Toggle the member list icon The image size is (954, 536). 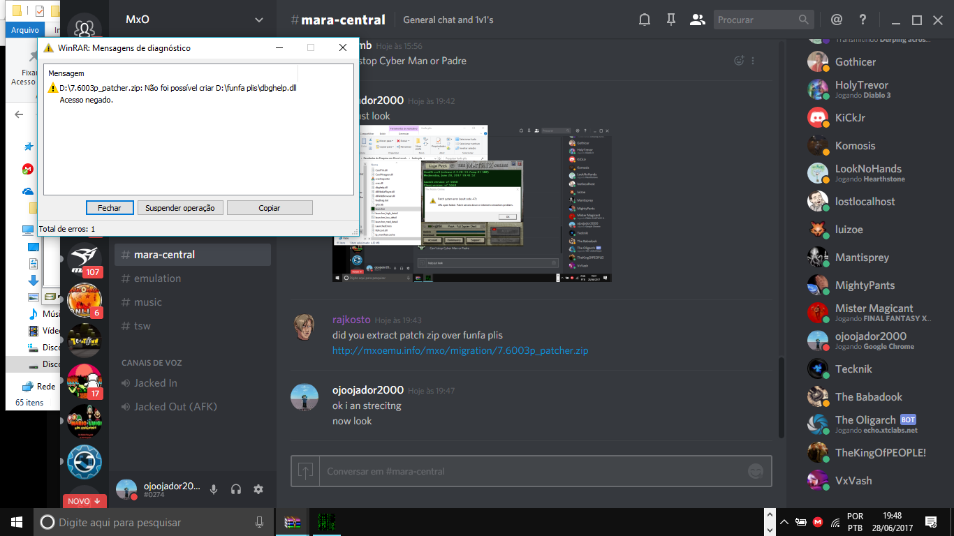[697, 20]
